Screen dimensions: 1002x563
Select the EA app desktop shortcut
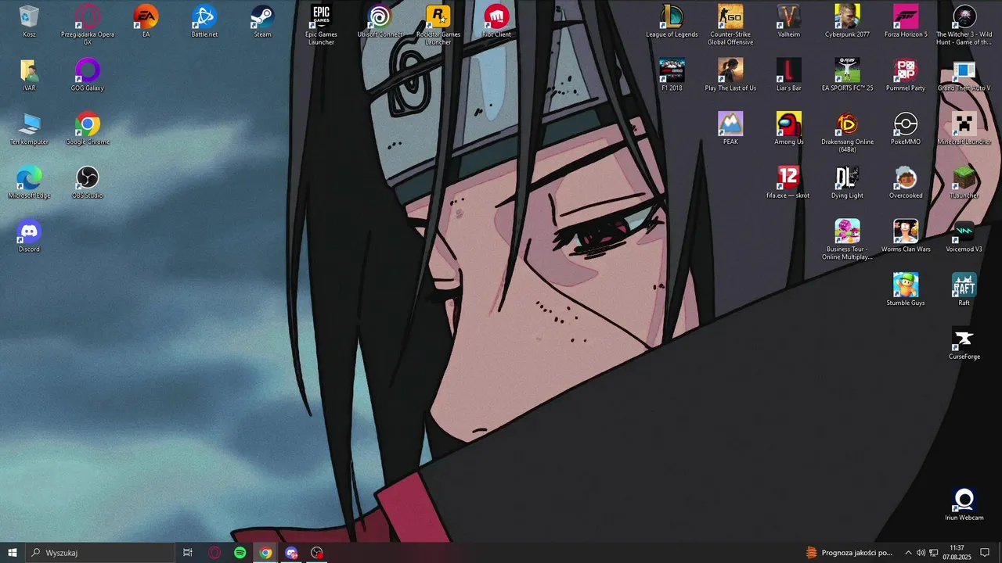[x=146, y=22]
